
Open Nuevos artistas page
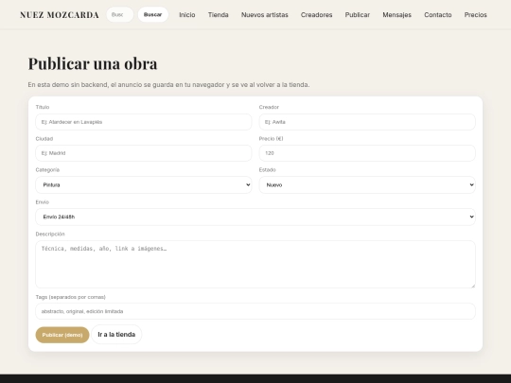pos(265,15)
